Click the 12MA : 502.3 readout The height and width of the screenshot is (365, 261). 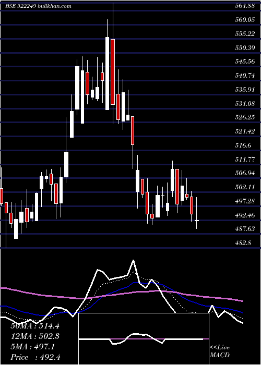[35, 336]
